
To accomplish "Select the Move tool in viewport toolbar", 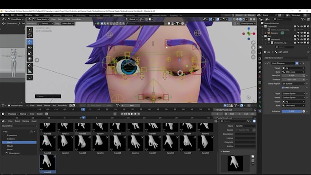I will coord(30,42).
